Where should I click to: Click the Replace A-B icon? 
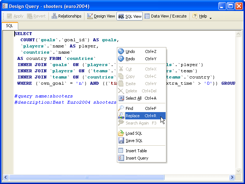point(121,116)
